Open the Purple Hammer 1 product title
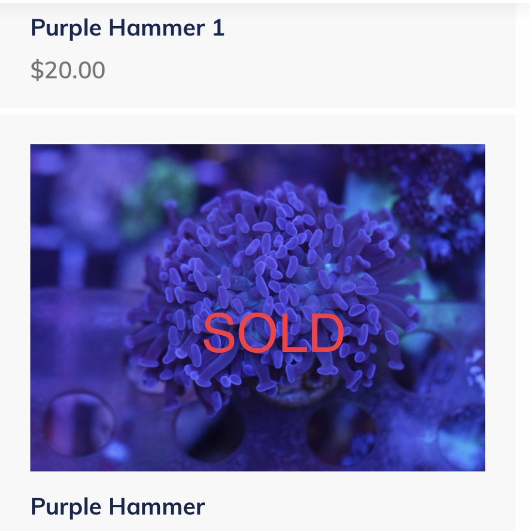Viewport: 530px width, 531px height. (x=127, y=28)
